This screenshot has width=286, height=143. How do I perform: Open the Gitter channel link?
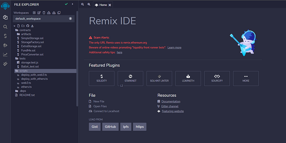pyautogui.click(x=170, y=106)
